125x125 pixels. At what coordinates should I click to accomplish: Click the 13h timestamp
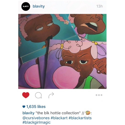99,6
